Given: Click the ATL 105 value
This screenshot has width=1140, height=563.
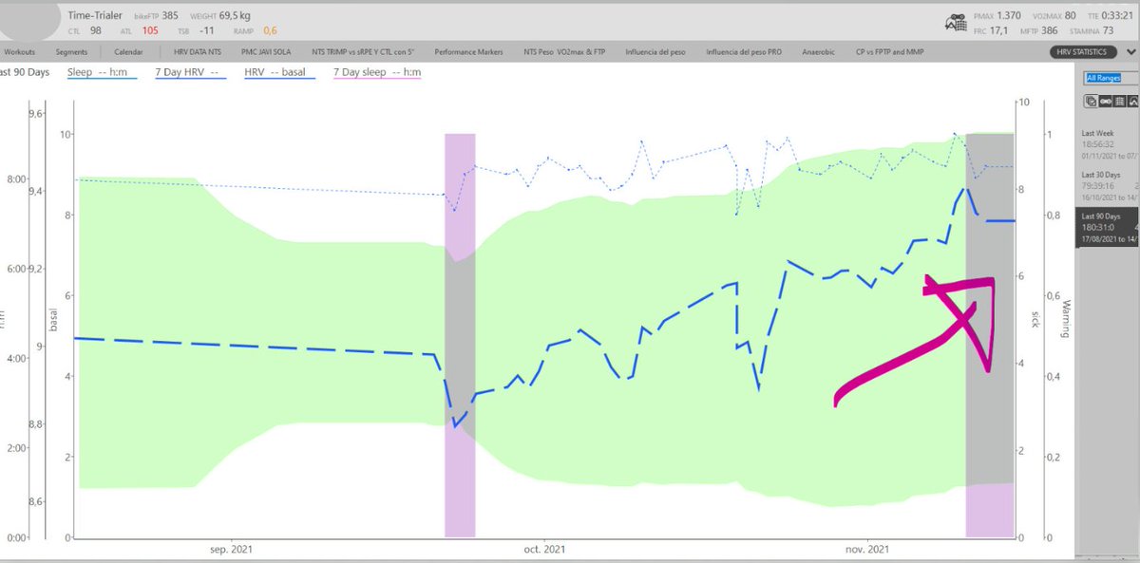Looking at the screenshot, I should (x=141, y=31).
